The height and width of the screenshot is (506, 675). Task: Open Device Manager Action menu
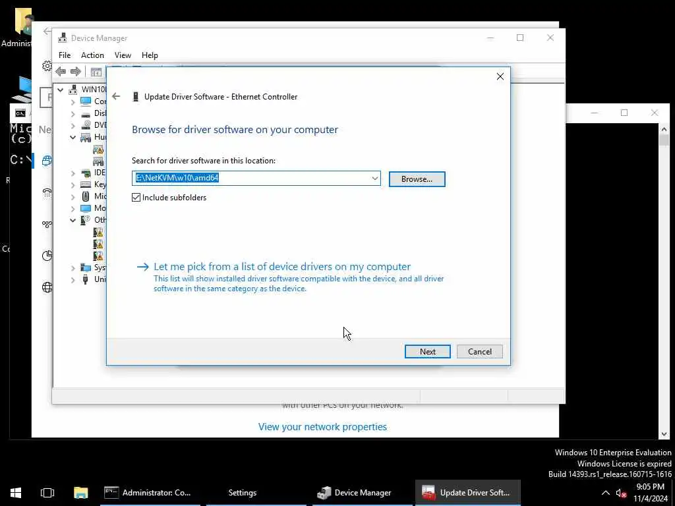click(x=92, y=55)
